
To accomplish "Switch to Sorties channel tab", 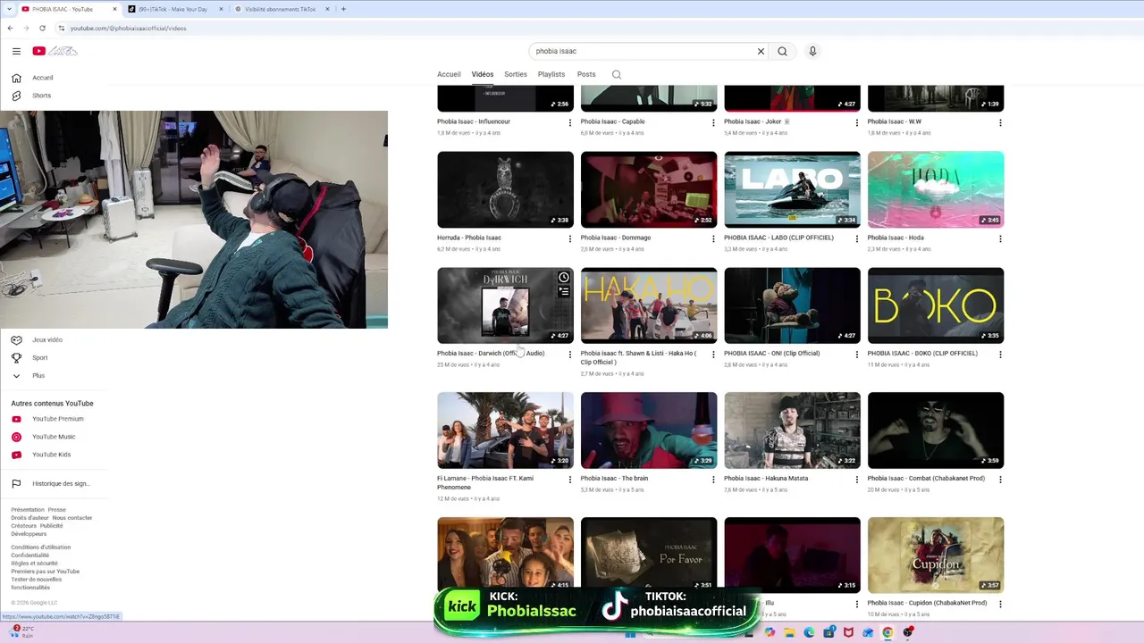I will pyautogui.click(x=516, y=74).
